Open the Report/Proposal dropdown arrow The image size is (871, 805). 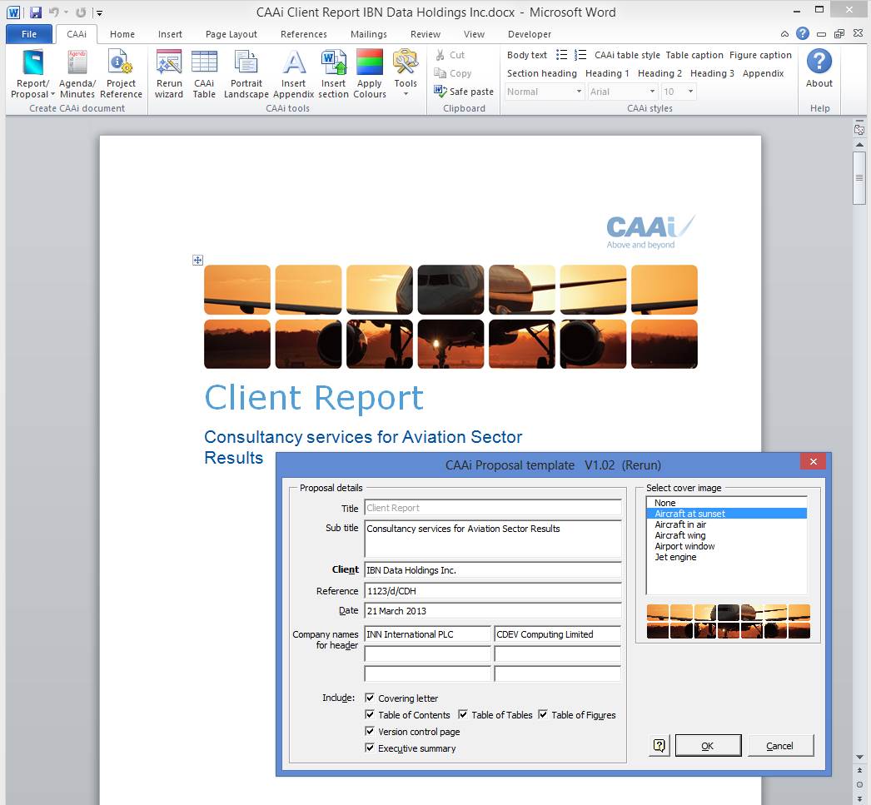click(x=52, y=94)
